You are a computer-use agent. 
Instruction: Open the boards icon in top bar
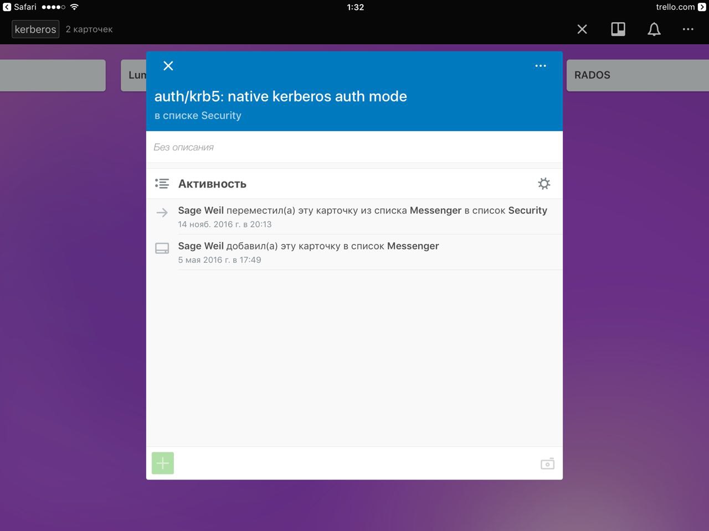[x=618, y=29]
